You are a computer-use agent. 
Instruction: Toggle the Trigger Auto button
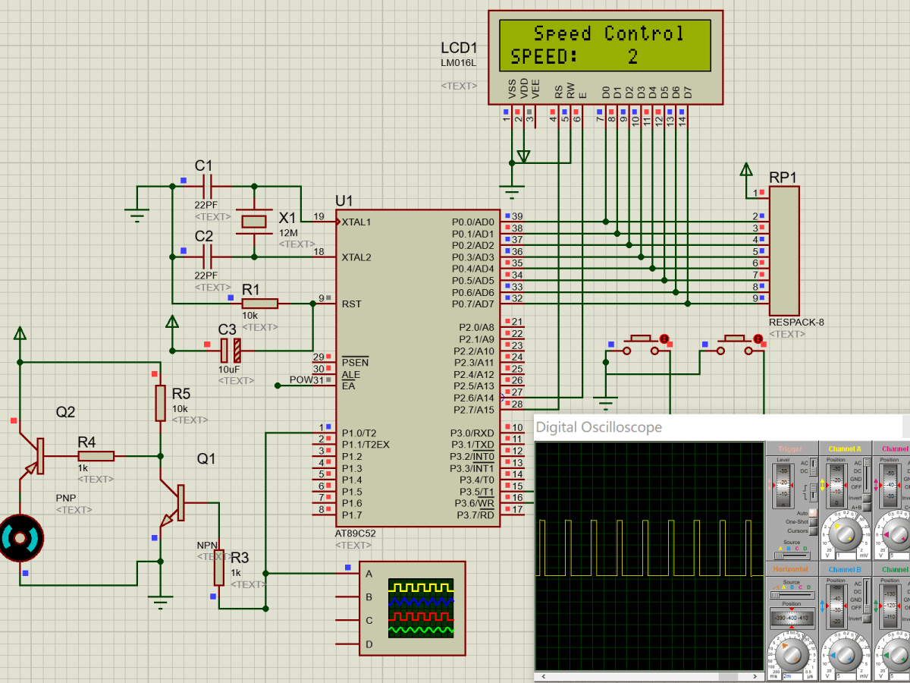coord(813,513)
